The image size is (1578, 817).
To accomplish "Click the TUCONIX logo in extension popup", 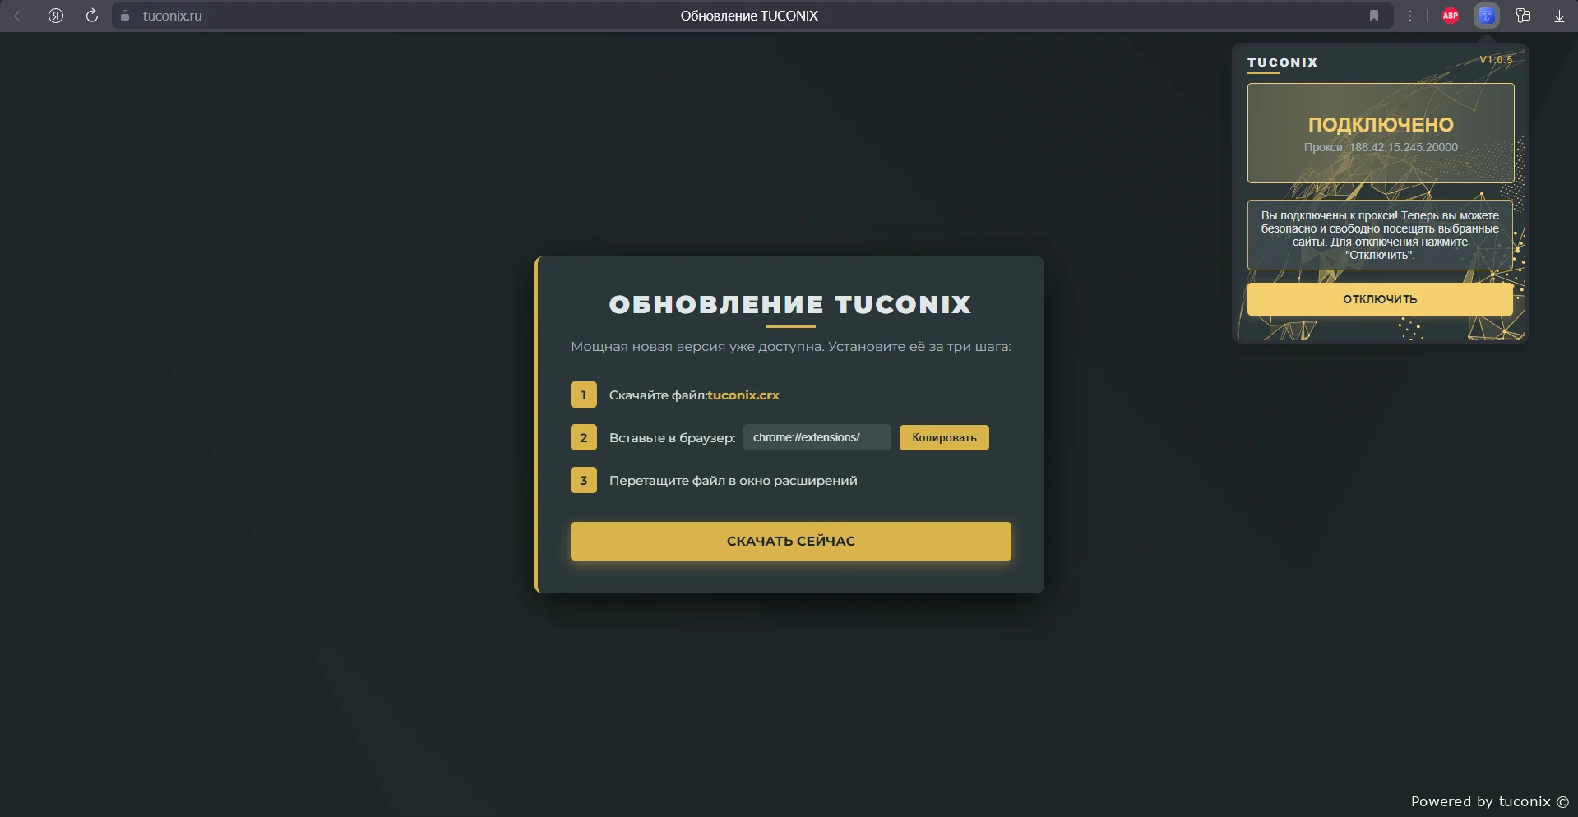I will [1282, 62].
